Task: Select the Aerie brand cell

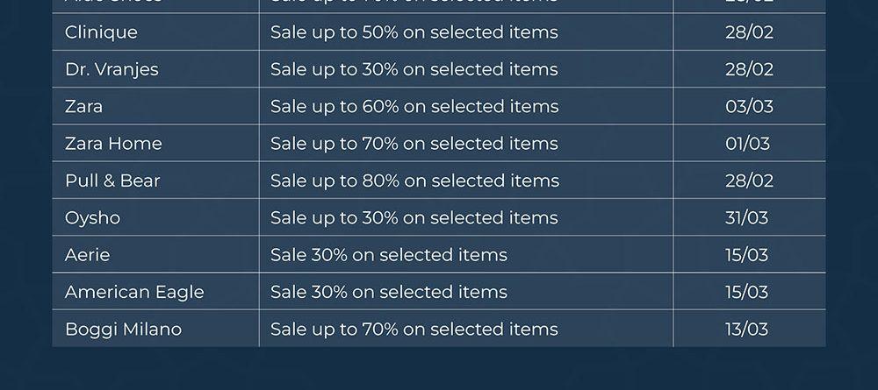Action: point(87,255)
